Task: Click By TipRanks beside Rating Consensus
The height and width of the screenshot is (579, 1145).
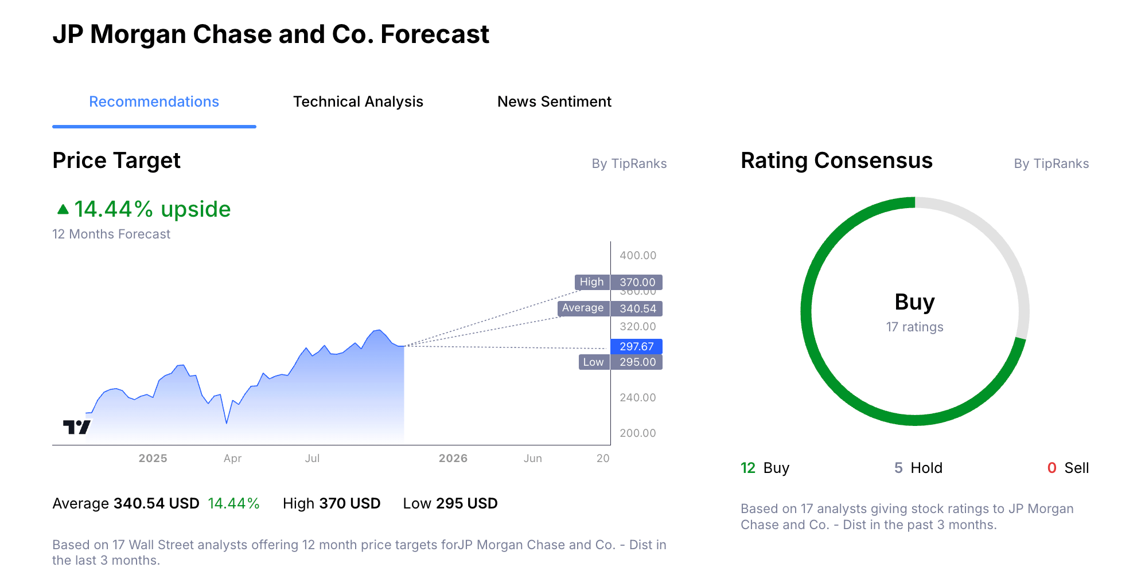Action: (1051, 164)
